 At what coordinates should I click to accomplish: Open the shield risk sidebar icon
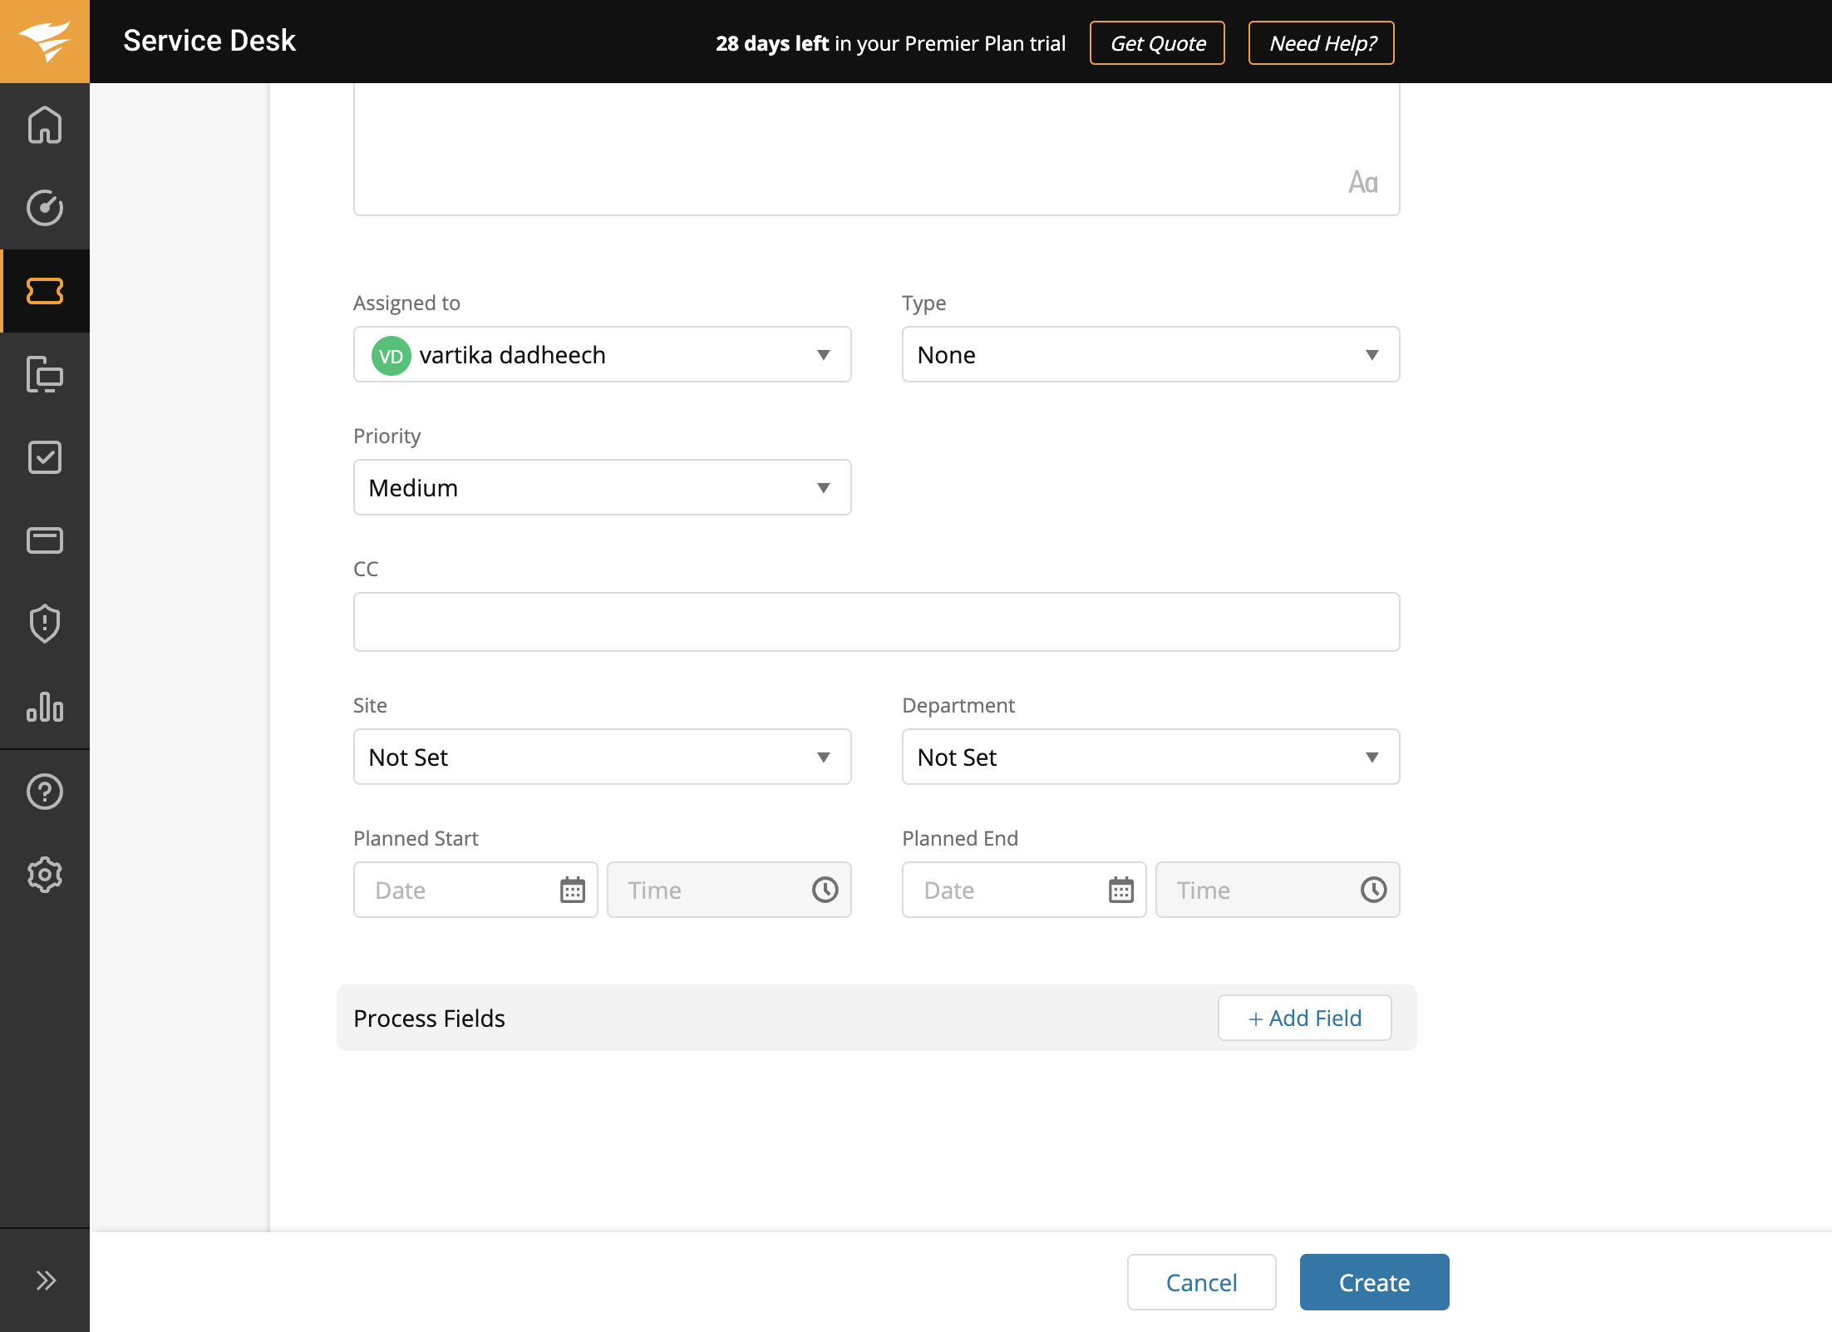[45, 624]
